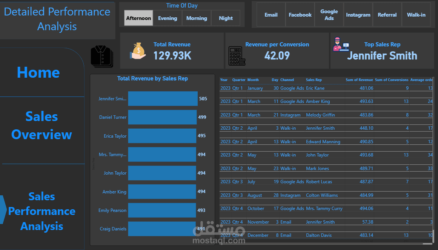Click the Mrs. Tammy revenue bar

[162, 155]
